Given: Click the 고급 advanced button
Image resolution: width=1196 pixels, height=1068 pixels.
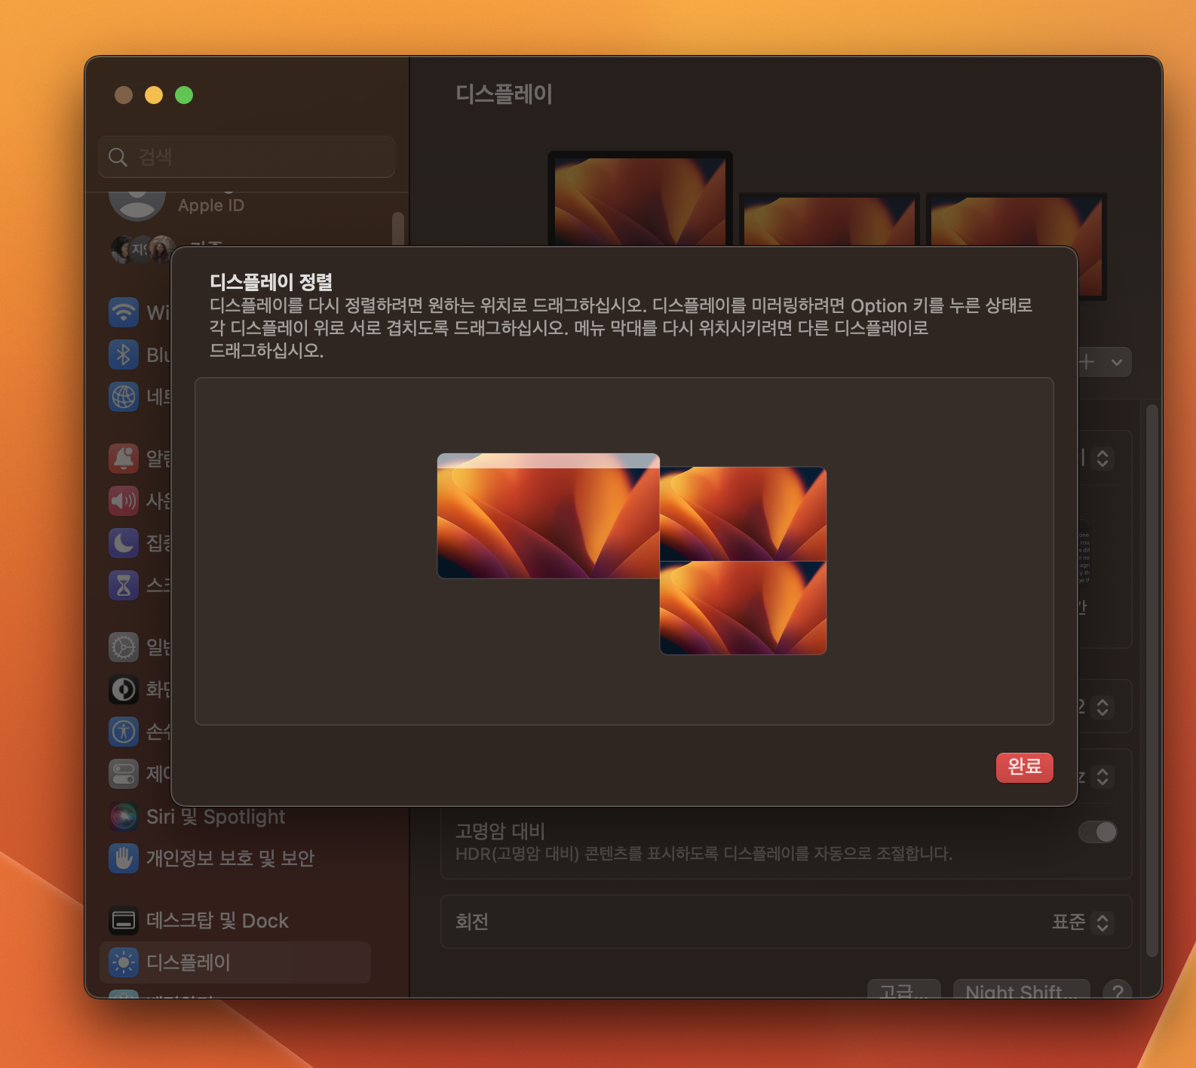Looking at the screenshot, I should pos(903,989).
